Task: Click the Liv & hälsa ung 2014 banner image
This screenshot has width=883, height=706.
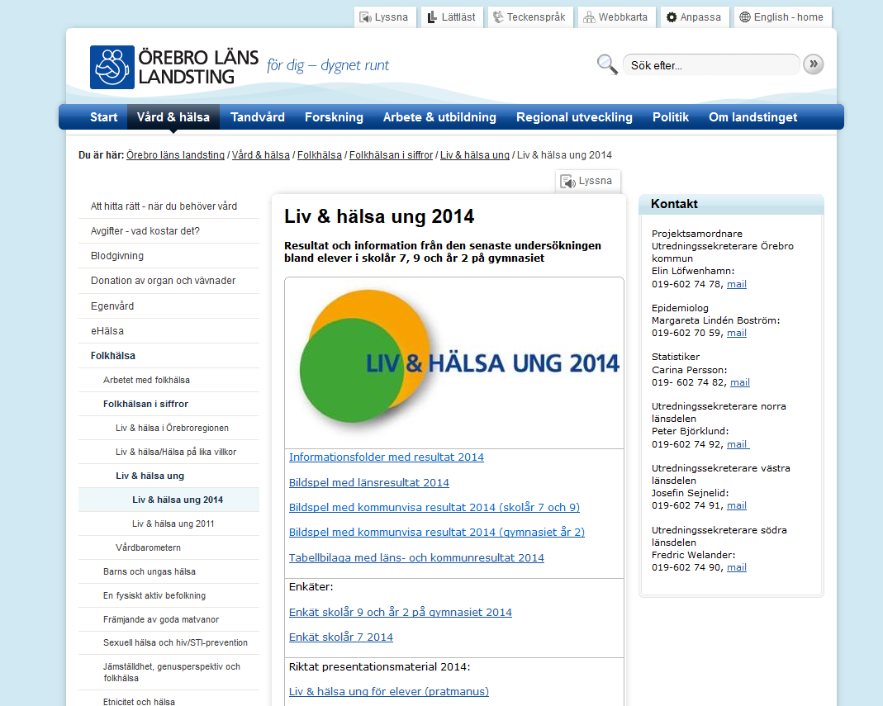Action: (453, 363)
